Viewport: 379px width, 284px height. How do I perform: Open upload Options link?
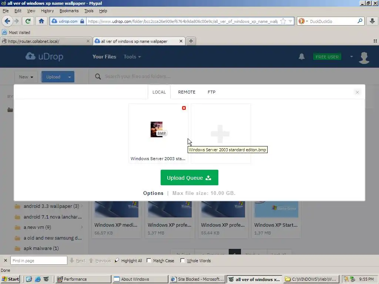point(153,193)
